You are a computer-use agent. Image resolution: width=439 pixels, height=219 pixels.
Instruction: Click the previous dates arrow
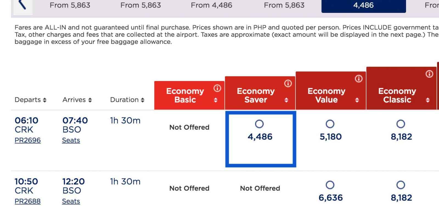(x=22, y=5)
